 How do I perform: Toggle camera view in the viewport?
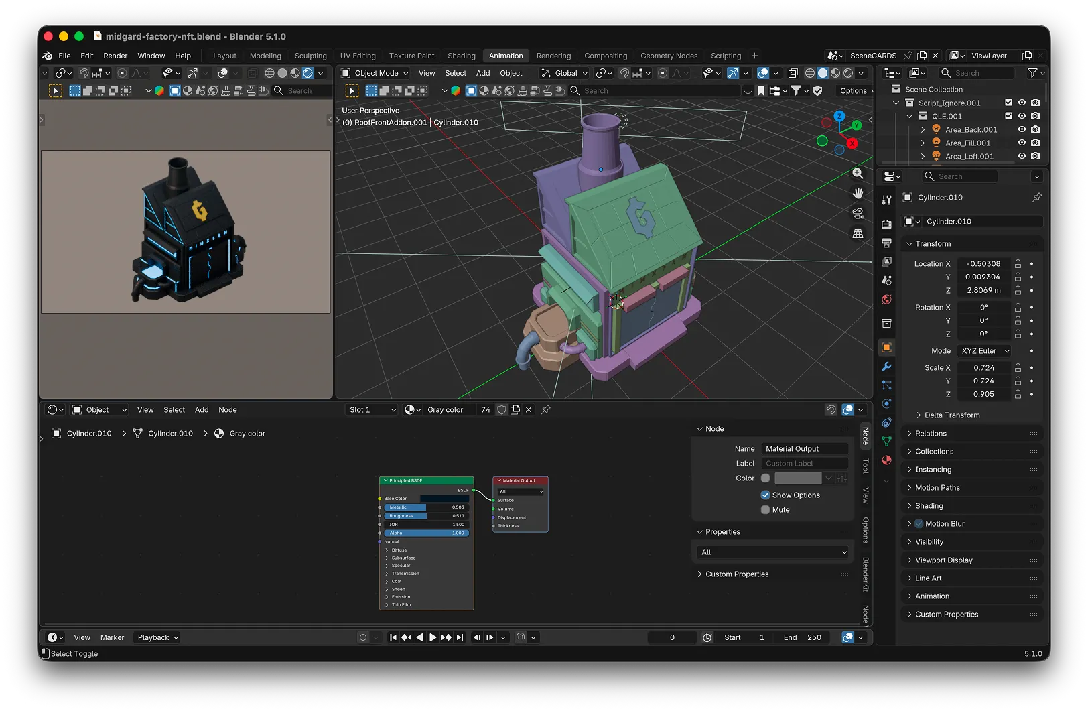pyautogui.click(x=858, y=214)
